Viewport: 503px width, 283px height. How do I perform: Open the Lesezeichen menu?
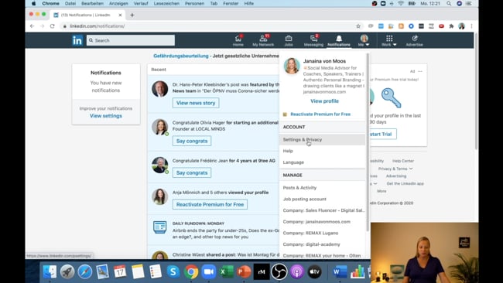click(x=166, y=4)
